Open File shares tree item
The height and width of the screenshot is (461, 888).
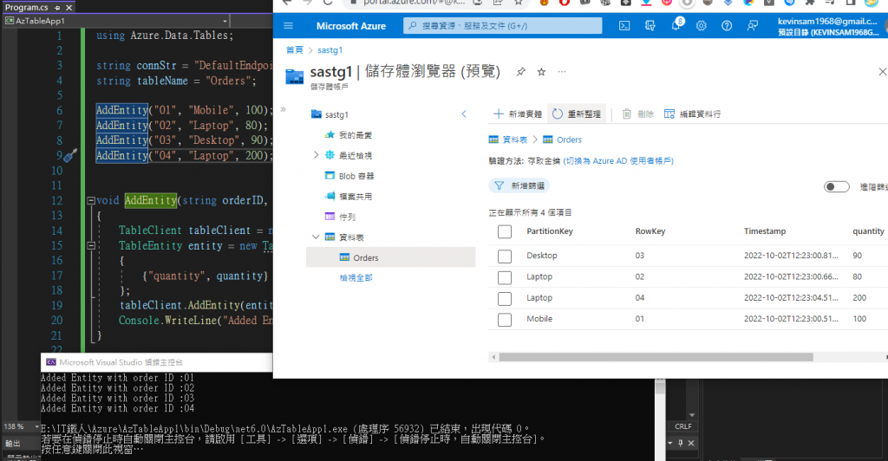pos(349,197)
